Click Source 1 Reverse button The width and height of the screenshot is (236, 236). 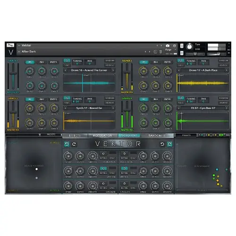click(110, 65)
